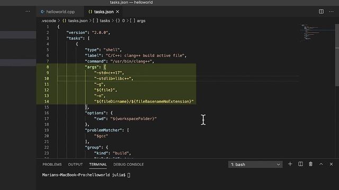Open the OUTPUT panel tab
Viewport: 339px width, 190px height.
[75, 164]
